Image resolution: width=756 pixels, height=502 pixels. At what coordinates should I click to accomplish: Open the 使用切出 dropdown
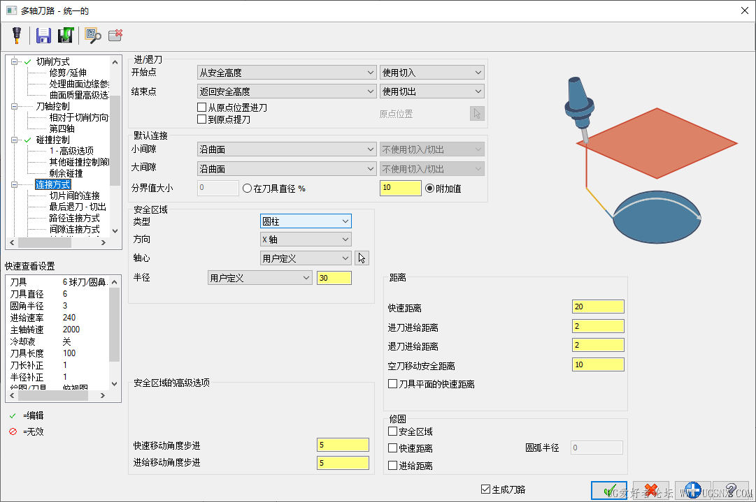(x=432, y=91)
